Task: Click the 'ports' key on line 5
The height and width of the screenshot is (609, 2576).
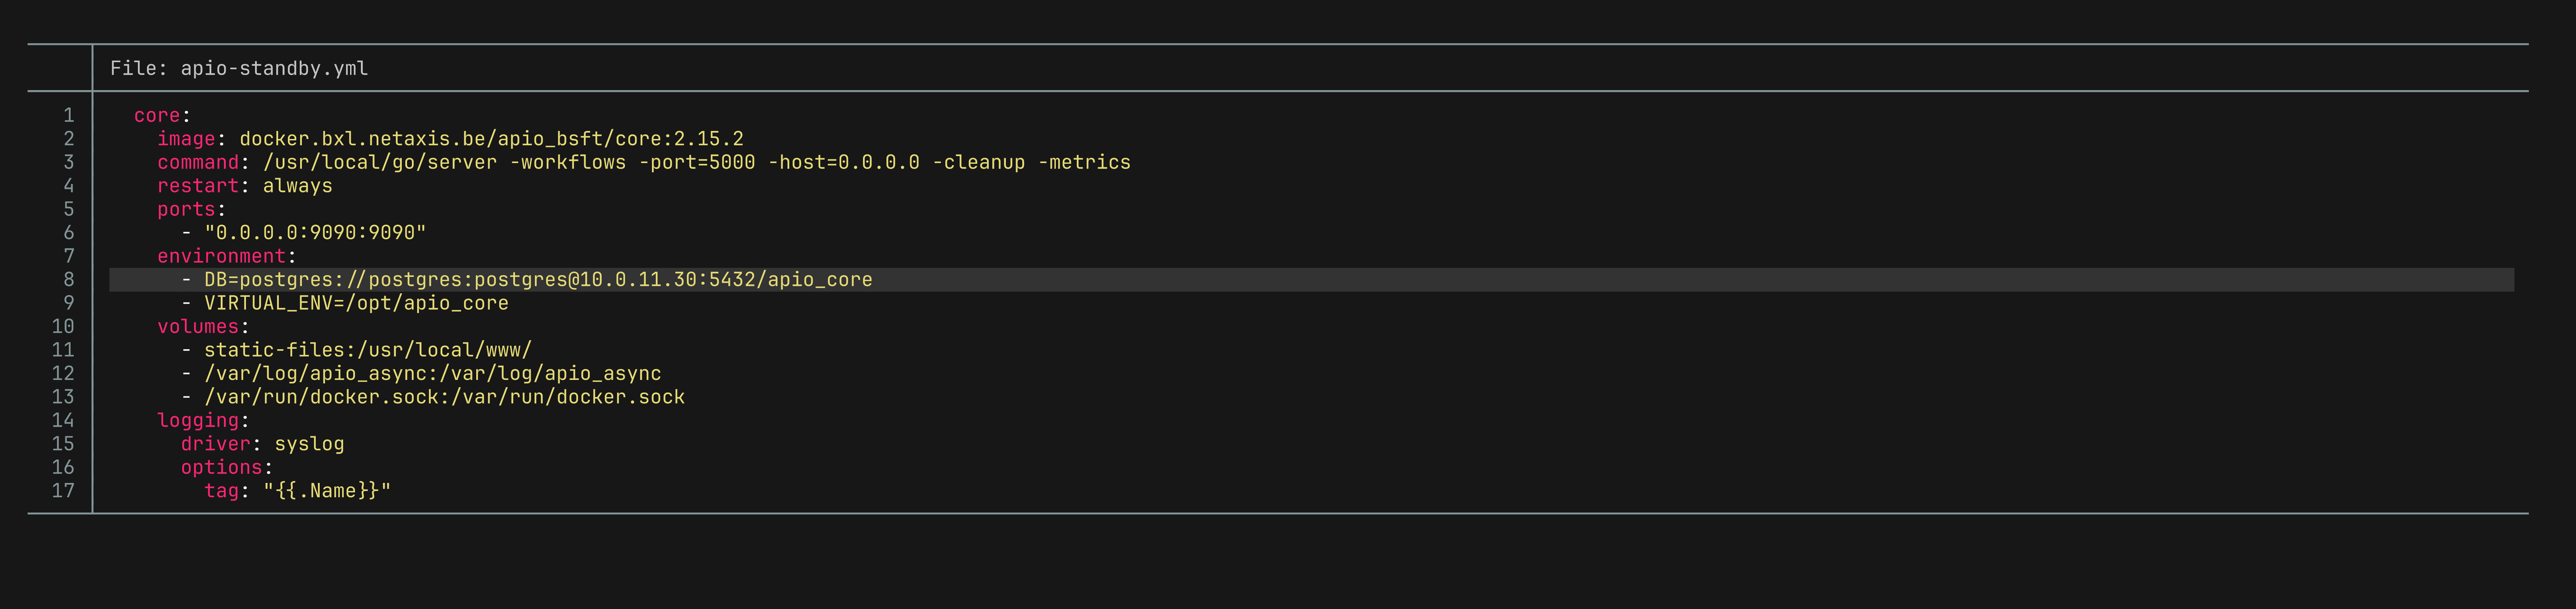Action: tap(186, 209)
